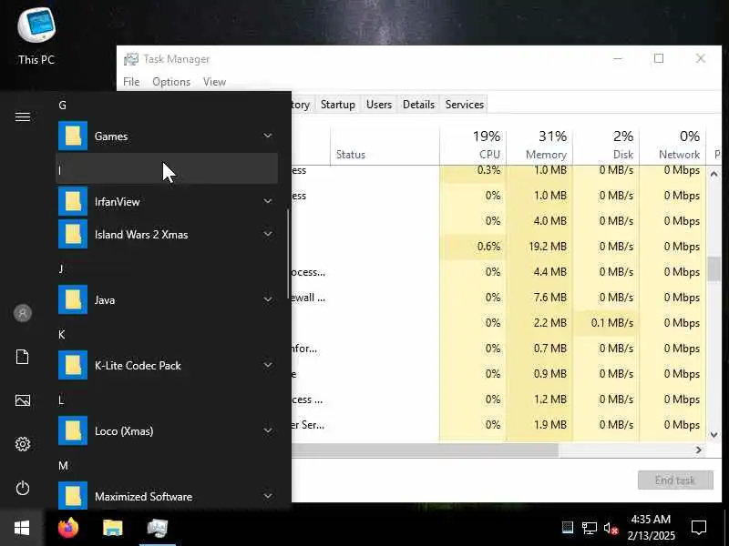
Task: Click the Games folder icon
Action: (x=73, y=136)
